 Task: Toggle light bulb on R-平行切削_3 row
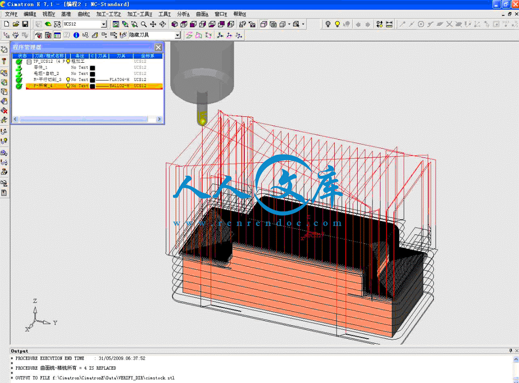tap(68, 80)
